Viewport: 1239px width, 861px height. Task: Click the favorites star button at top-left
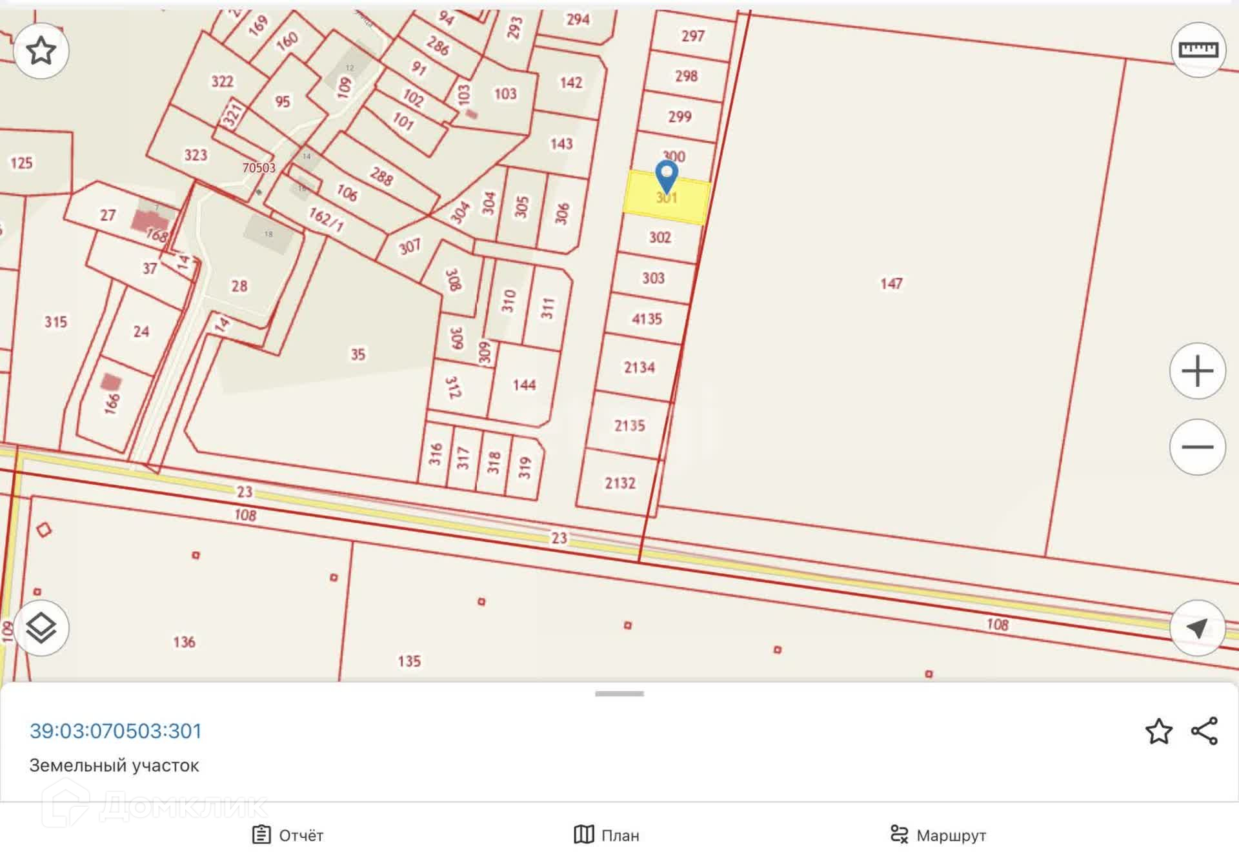[x=41, y=50]
